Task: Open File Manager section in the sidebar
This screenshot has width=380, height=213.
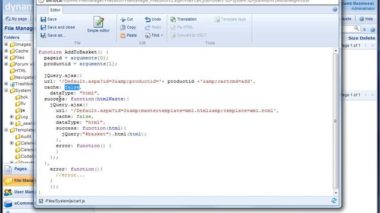Action: [18, 180]
